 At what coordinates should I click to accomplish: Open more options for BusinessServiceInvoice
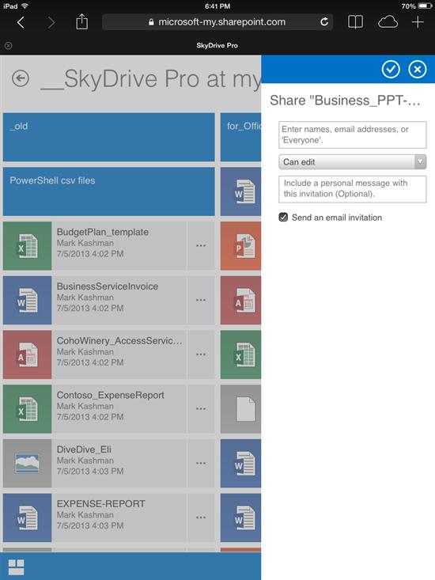pyautogui.click(x=201, y=300)
